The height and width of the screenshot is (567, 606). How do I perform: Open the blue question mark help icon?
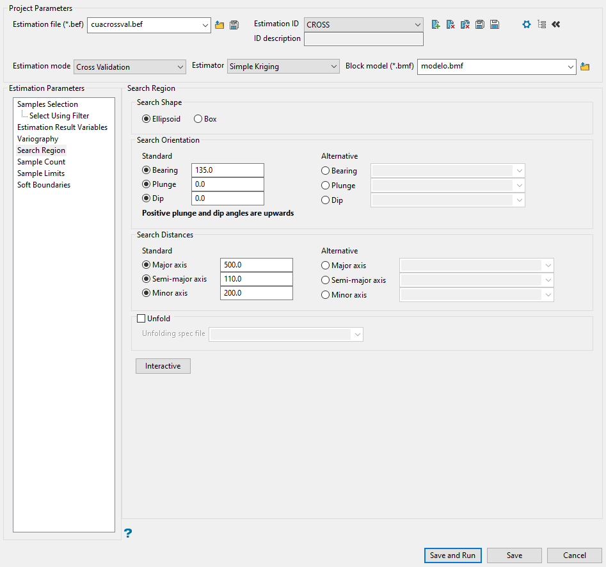click(128, 533)
